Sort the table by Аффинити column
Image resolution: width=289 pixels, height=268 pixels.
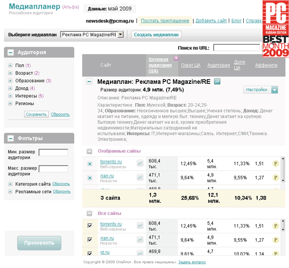click(266, 65)
